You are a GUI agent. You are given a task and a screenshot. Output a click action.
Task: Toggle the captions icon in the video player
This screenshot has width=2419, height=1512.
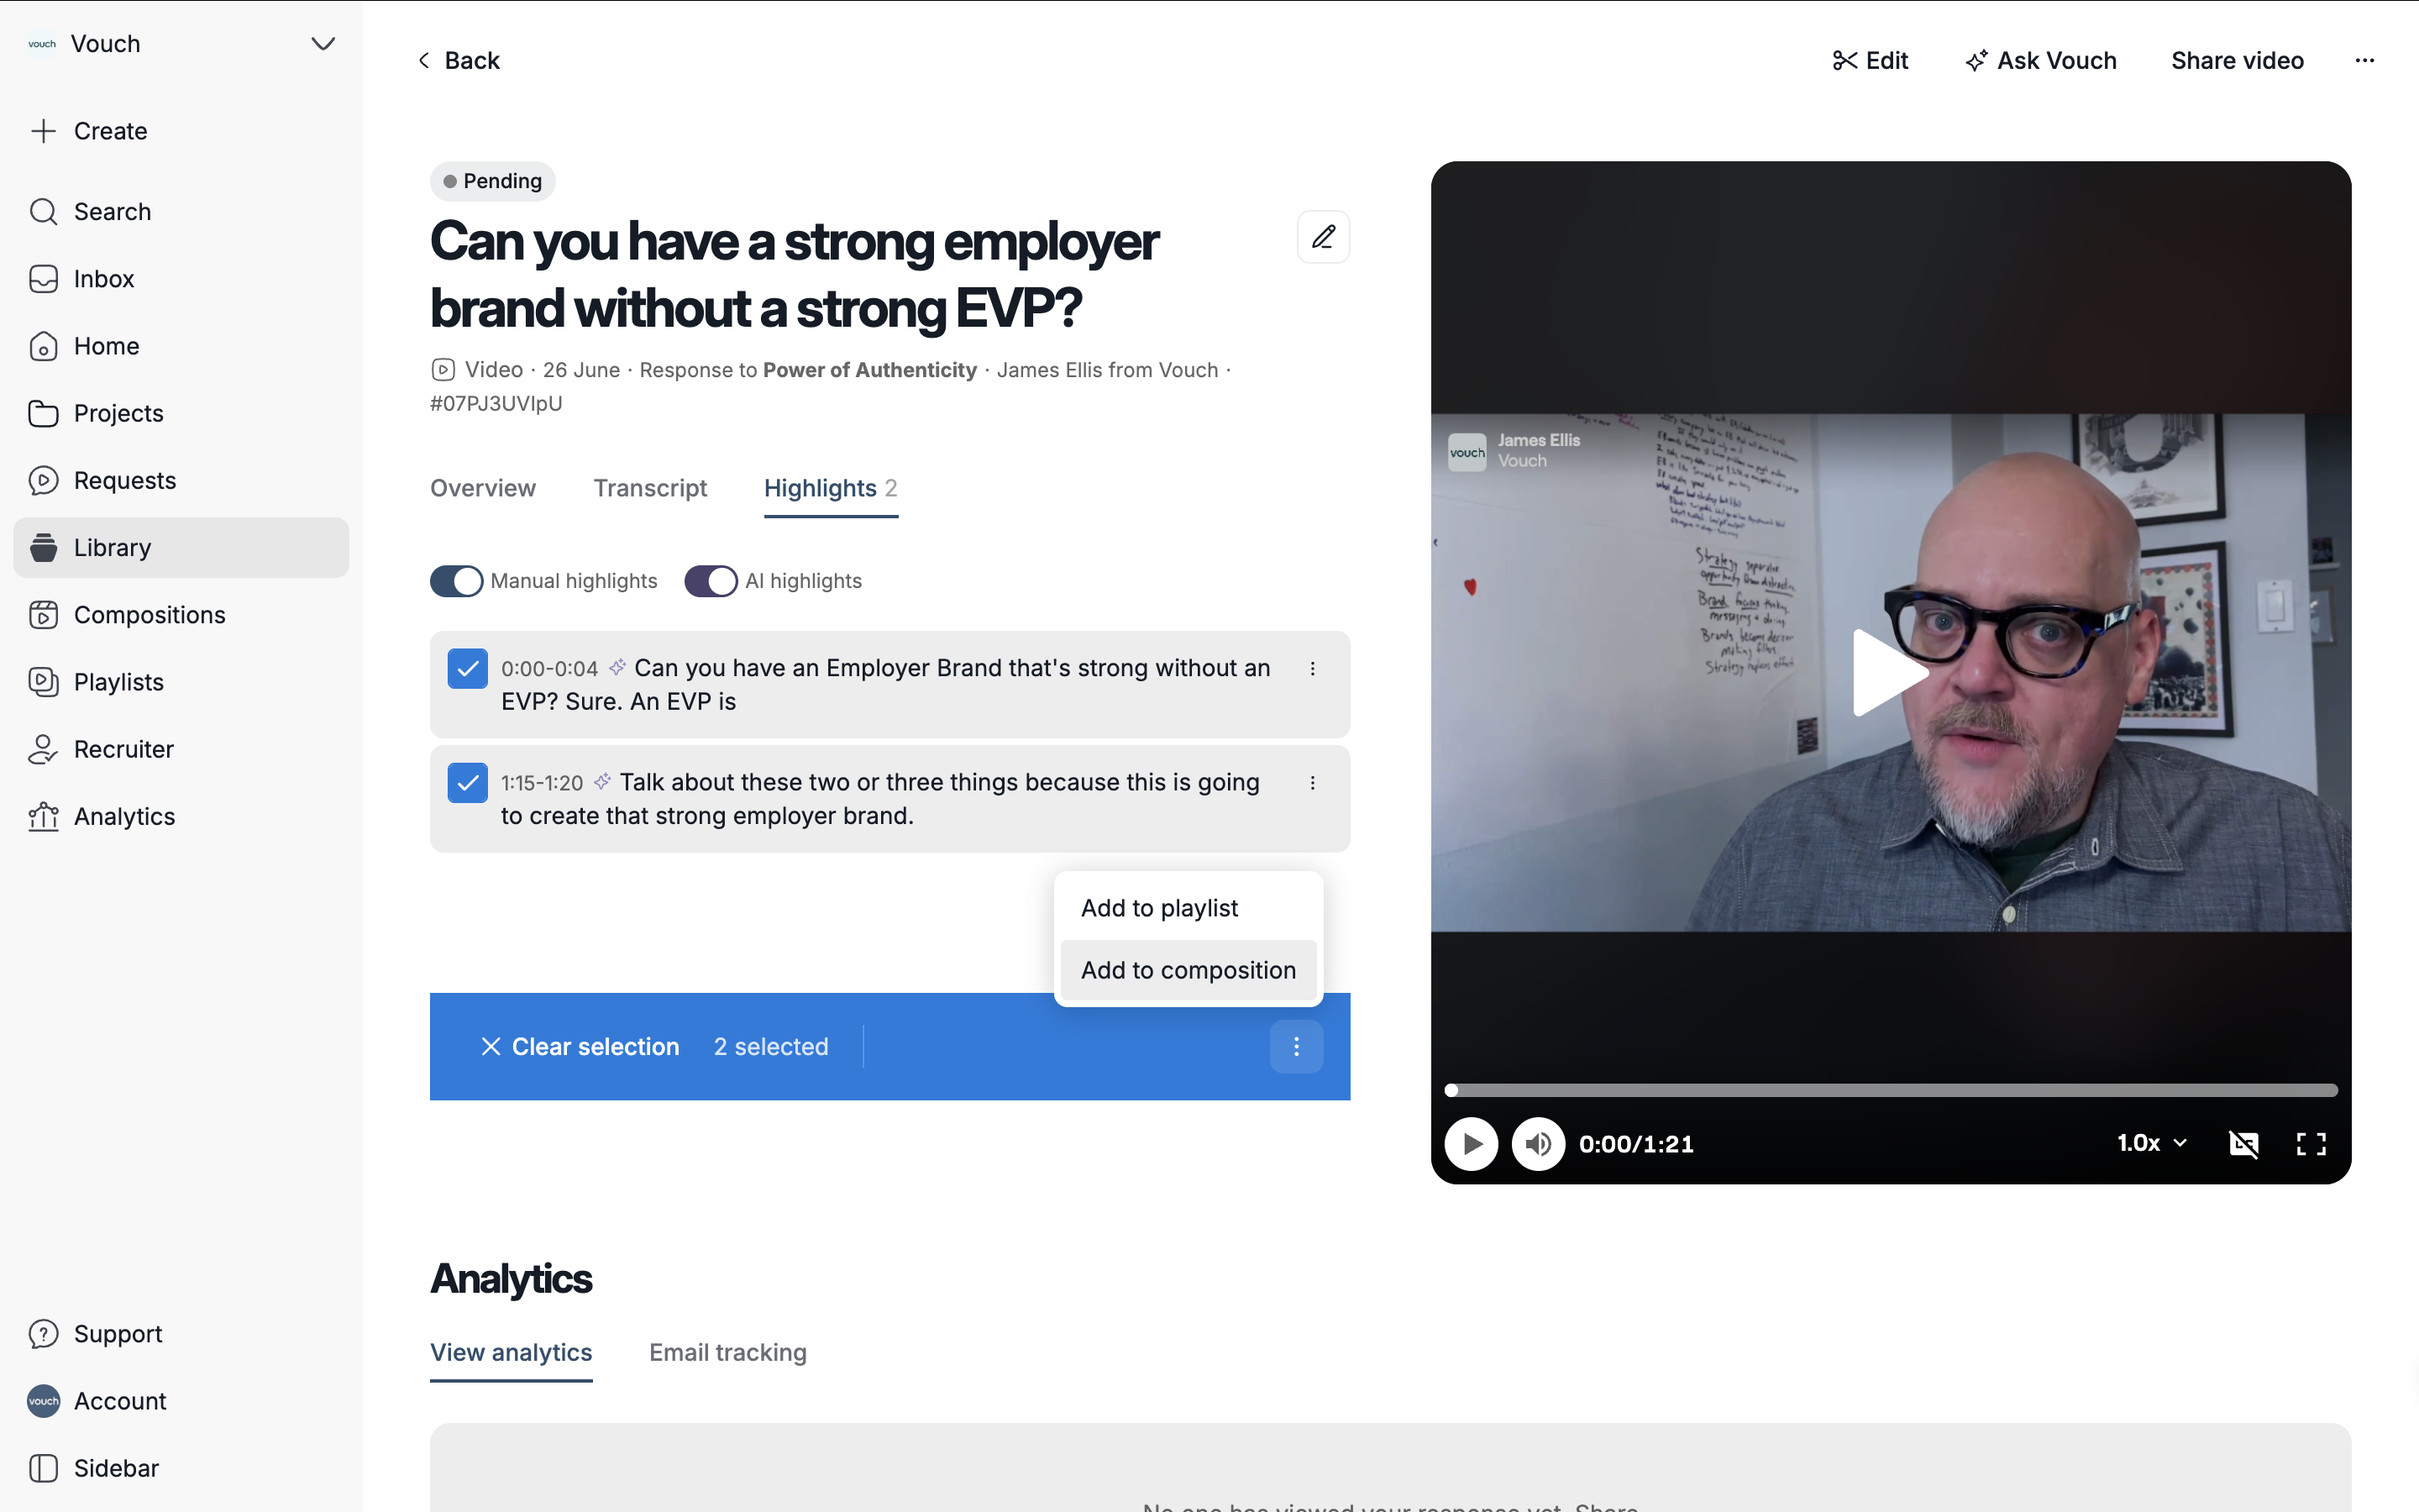click(x=2243, y=1143)
